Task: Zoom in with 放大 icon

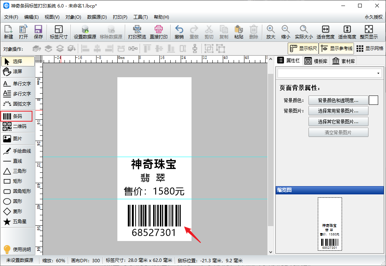Action: (x=270, y=32)
